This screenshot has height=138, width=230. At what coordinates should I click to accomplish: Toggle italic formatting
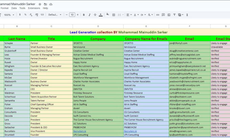pyautogui.click(x=89, y=15)
